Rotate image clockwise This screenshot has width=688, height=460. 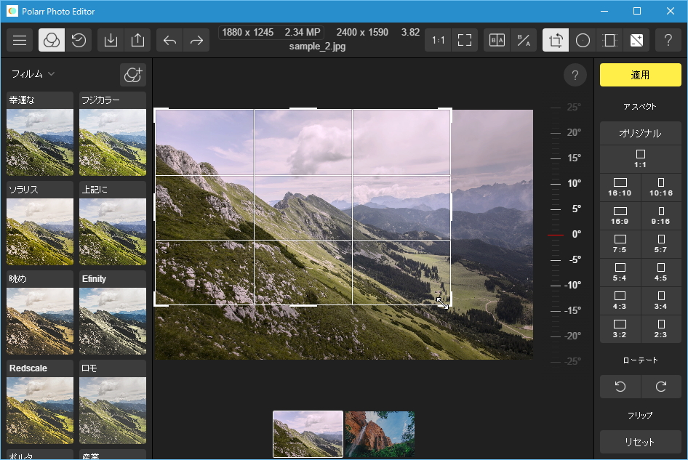[661, 387]
